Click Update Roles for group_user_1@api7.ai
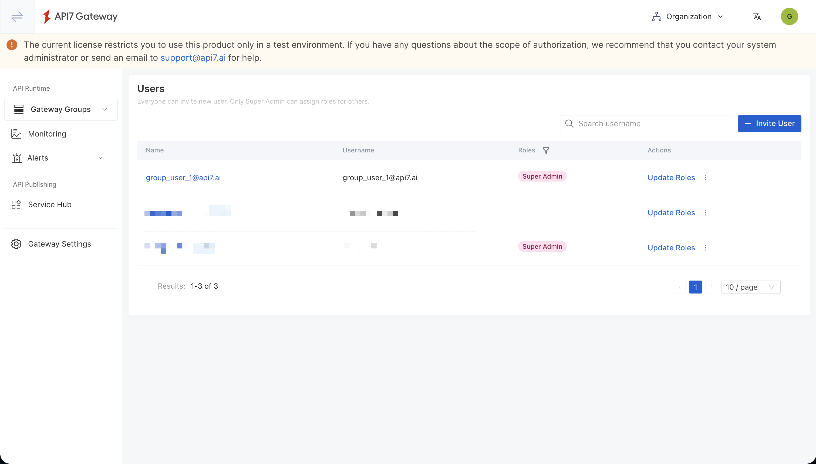 click(671, 178)
